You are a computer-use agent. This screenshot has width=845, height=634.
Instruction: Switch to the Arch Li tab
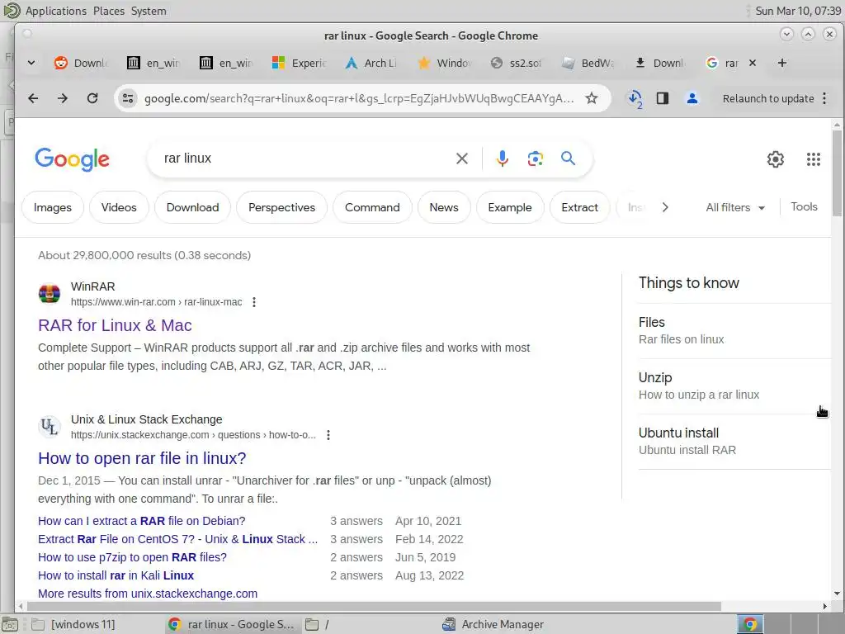click(372, 63)
